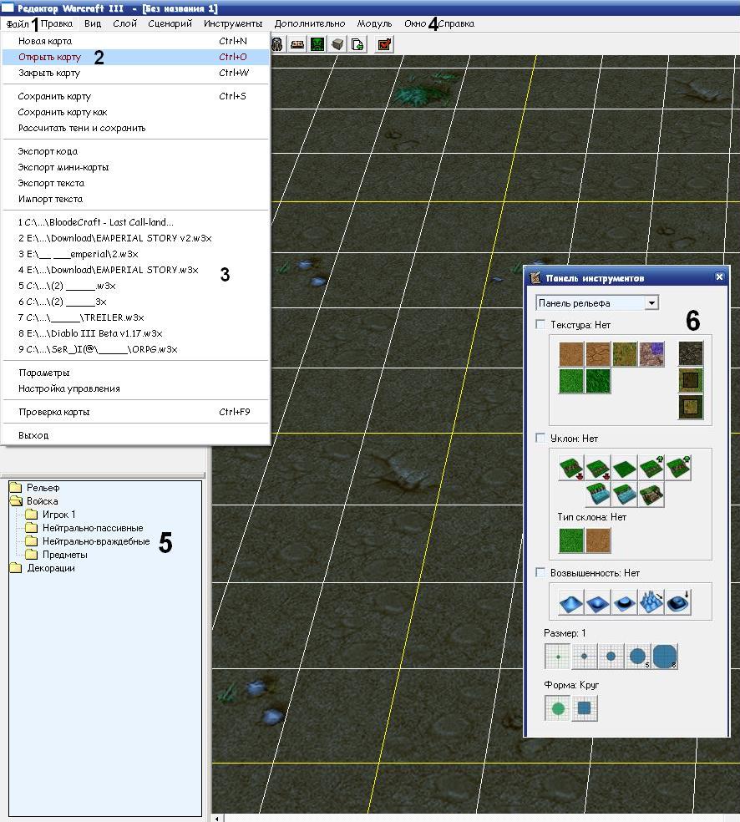Select the lower-terrain dip height tool
The height and width of the screenshot is (822, 740).
(x=598, y=602)
